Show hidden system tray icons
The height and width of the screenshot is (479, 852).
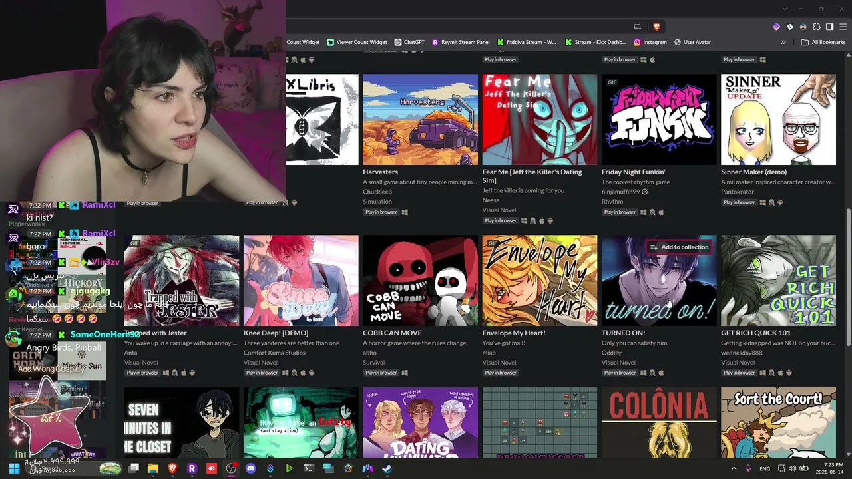(x=734, y=468)
